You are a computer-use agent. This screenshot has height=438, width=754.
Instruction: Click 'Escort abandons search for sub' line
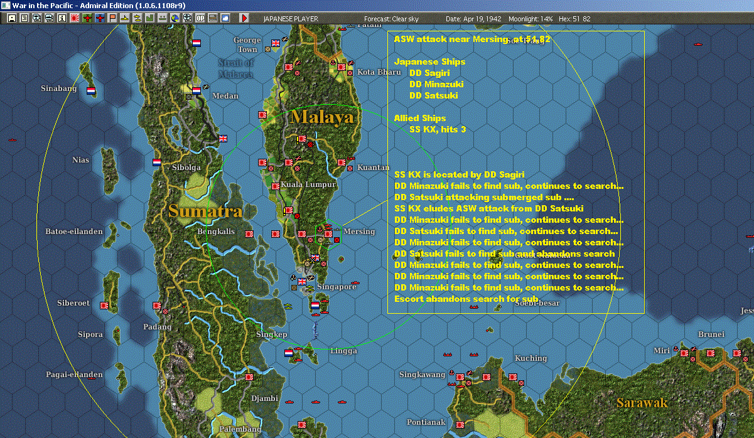tap(466, 299)
